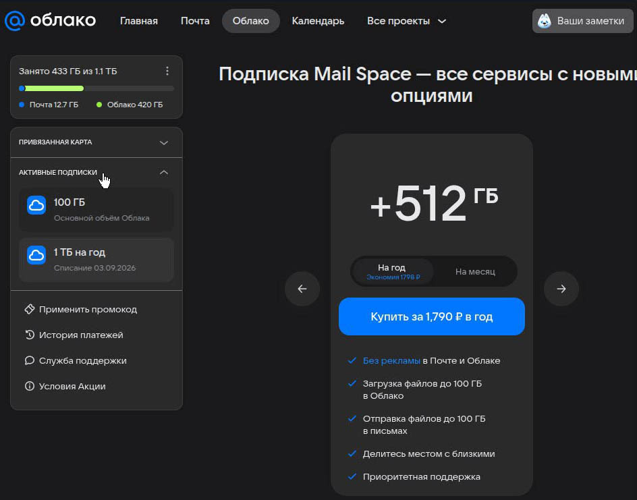Click Приоритетная поддержка feature
The height and width of the screenshot is (500, 637).
point(421,476)
